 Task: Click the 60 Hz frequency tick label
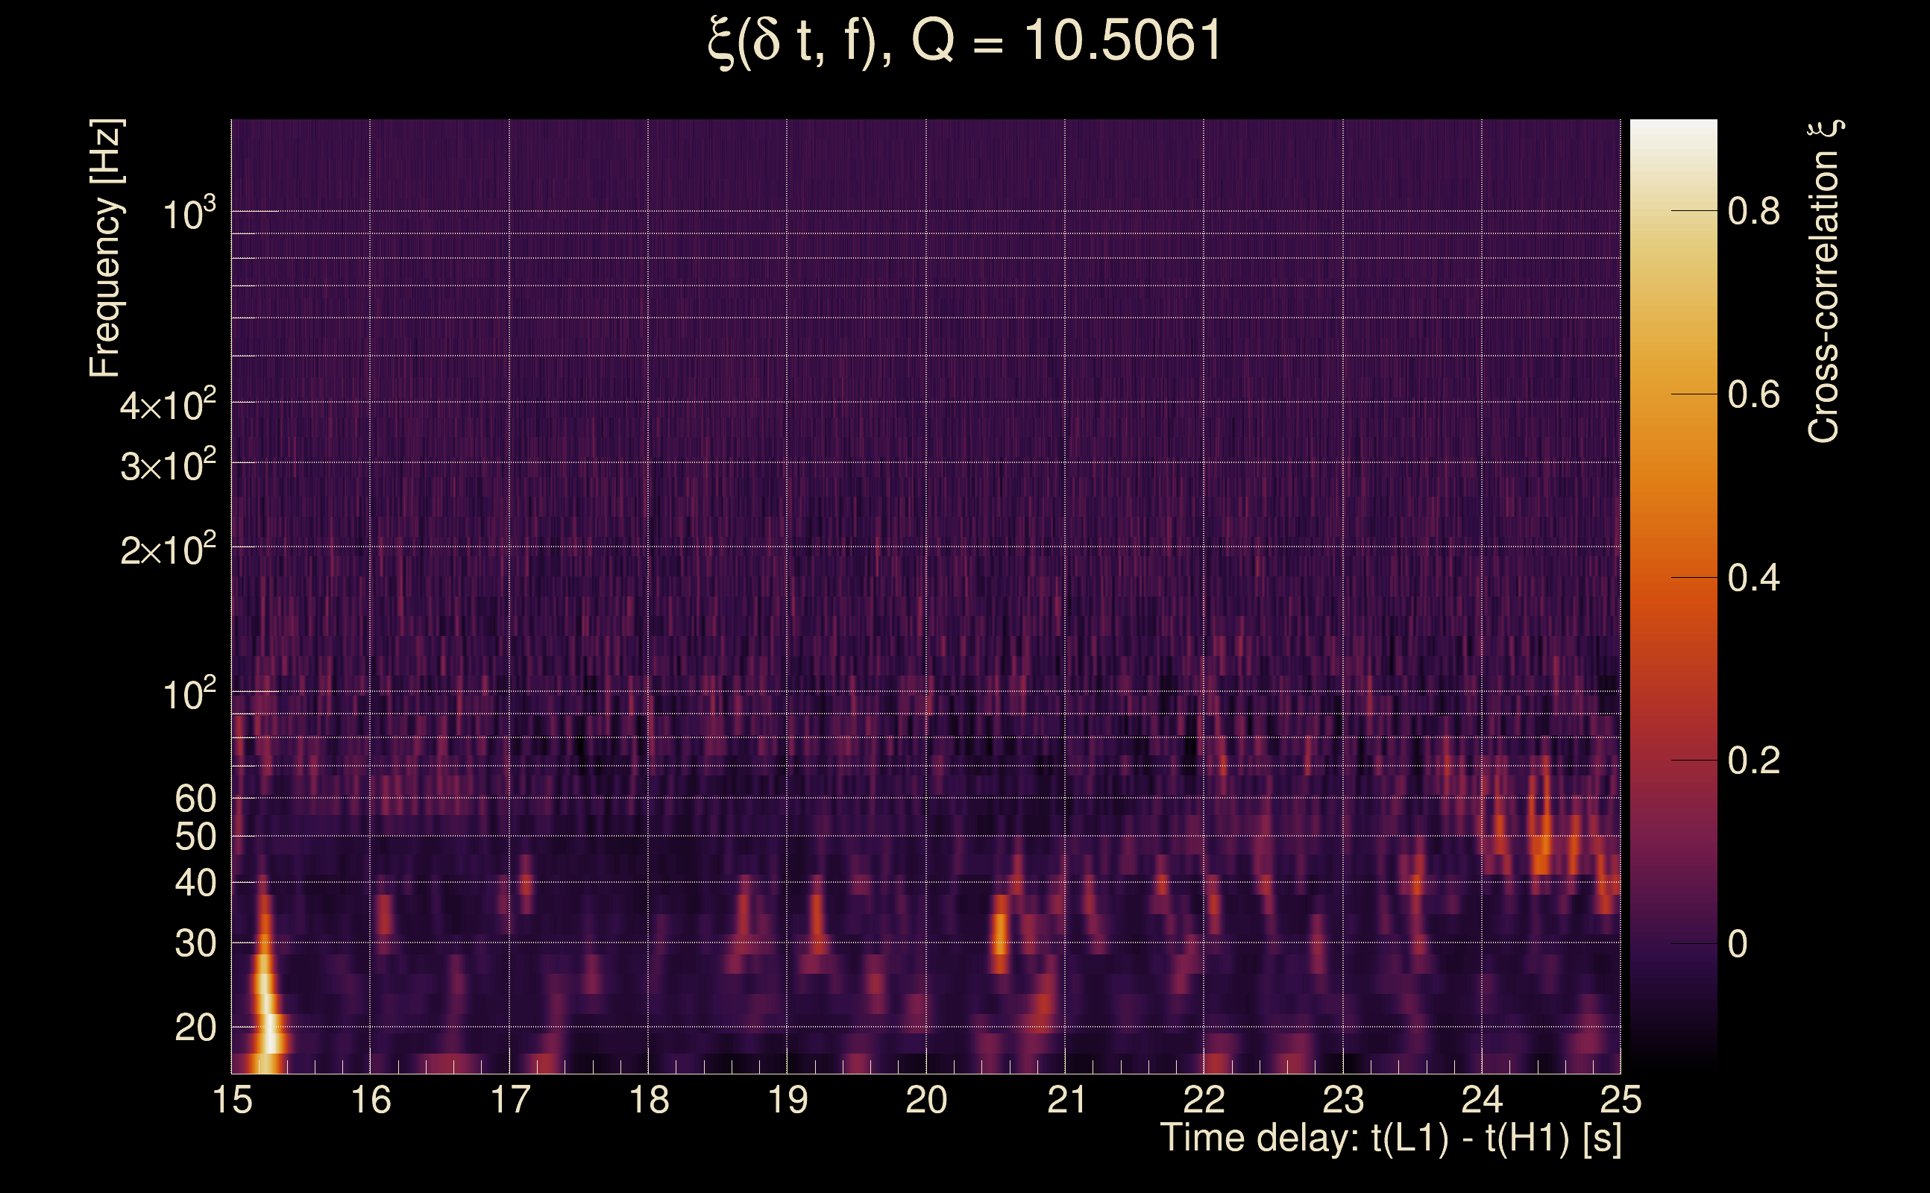click(x=195, y=799)
